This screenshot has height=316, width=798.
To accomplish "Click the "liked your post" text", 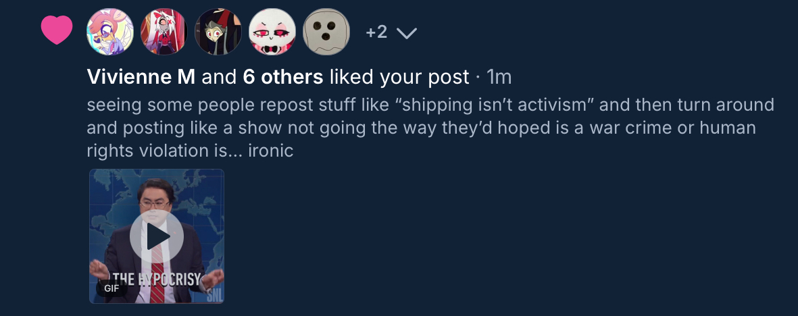I will pos(399,78).
